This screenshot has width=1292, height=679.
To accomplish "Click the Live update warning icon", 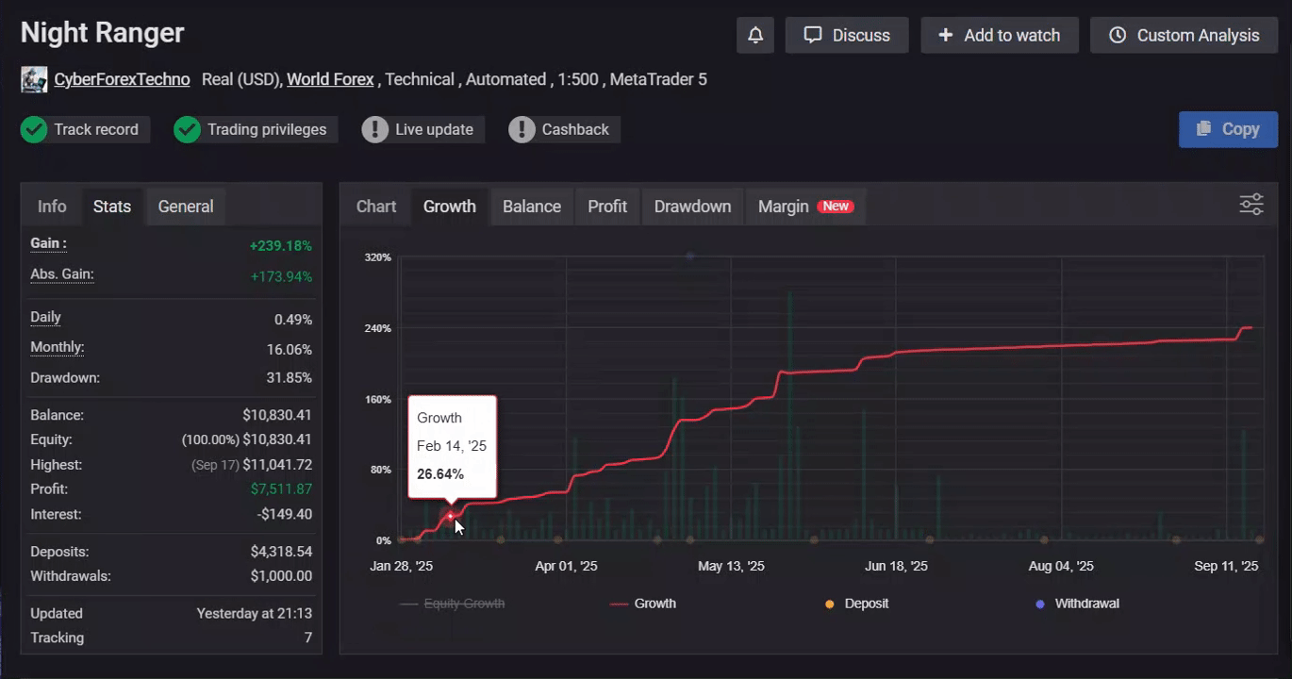I will 375,129.
